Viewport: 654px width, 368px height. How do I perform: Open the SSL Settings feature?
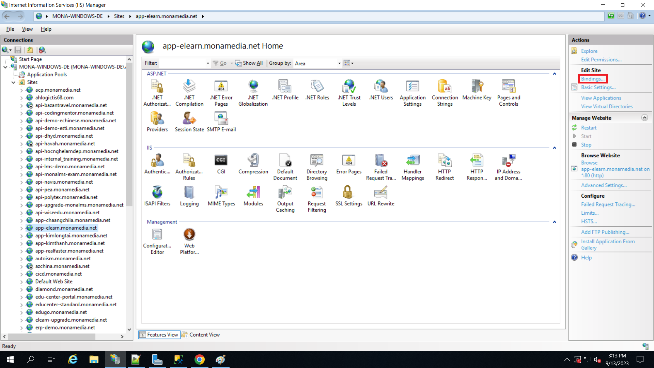point(349,196)
